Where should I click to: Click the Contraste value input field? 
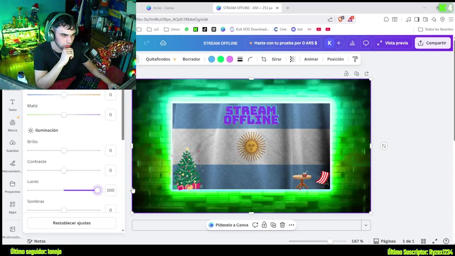click(x=111, y=170)
